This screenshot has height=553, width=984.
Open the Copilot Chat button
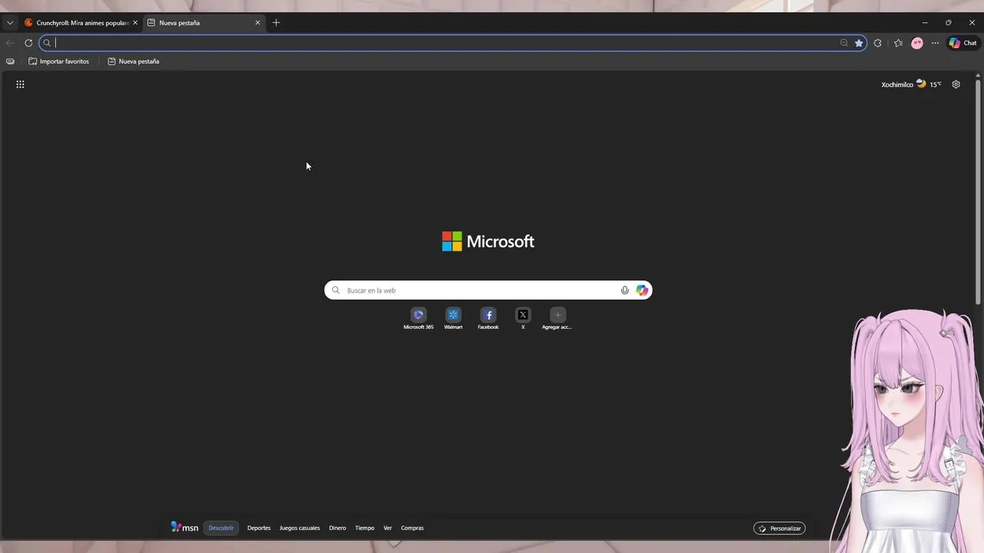pyautogui.click(x=962, y=43)
